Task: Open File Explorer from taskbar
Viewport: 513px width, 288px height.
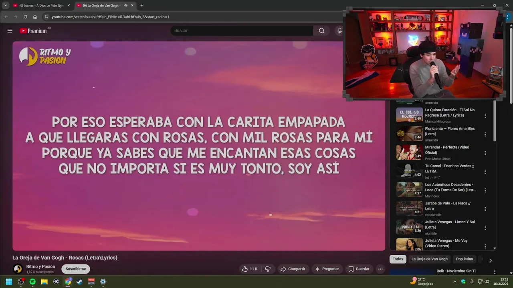Action: pyautogui.click(x=44, y=282)
